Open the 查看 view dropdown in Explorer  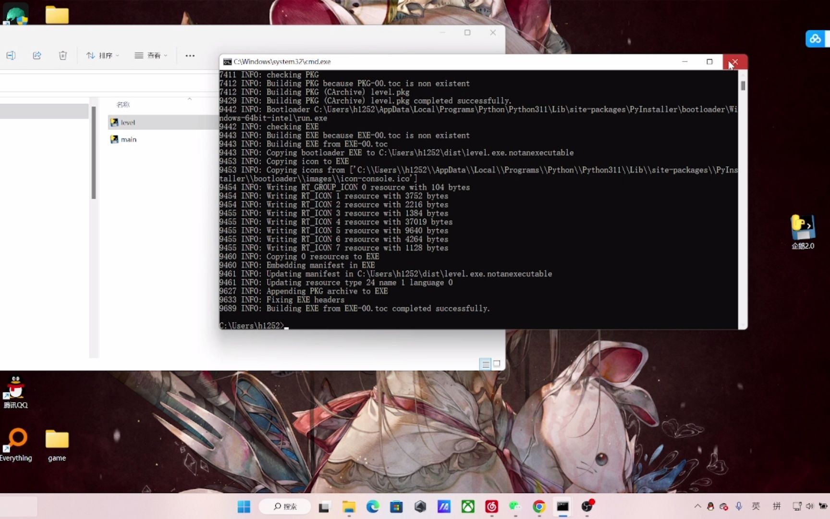pyautogui.click(x=151, y=55)
